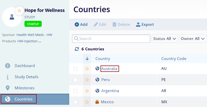Click the globe icon next to Argentina
This screenshot has width=207, height=107.
tap(97, 91)
